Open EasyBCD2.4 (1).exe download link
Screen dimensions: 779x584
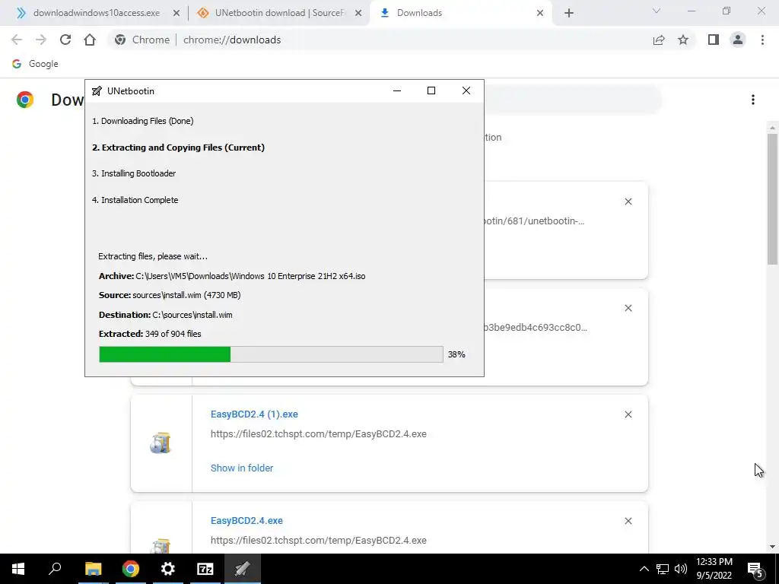254,414
